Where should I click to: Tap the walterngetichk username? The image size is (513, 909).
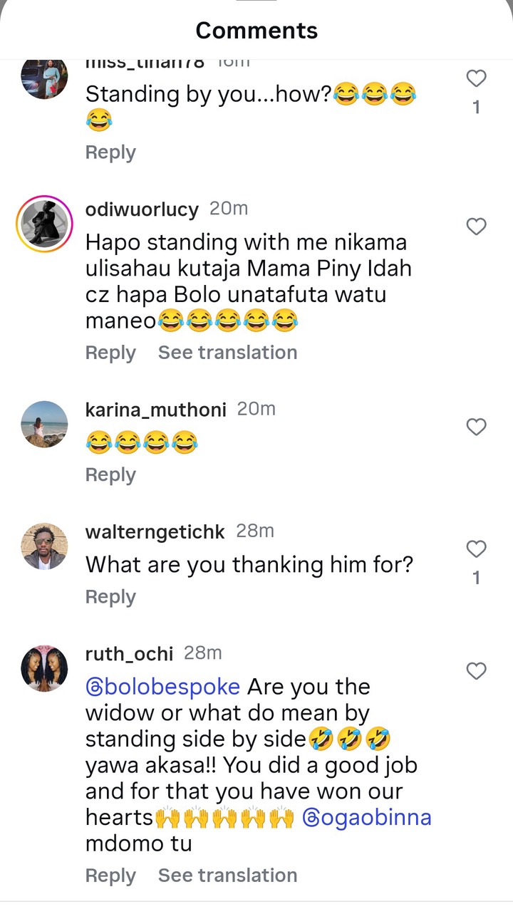[155, 532]
